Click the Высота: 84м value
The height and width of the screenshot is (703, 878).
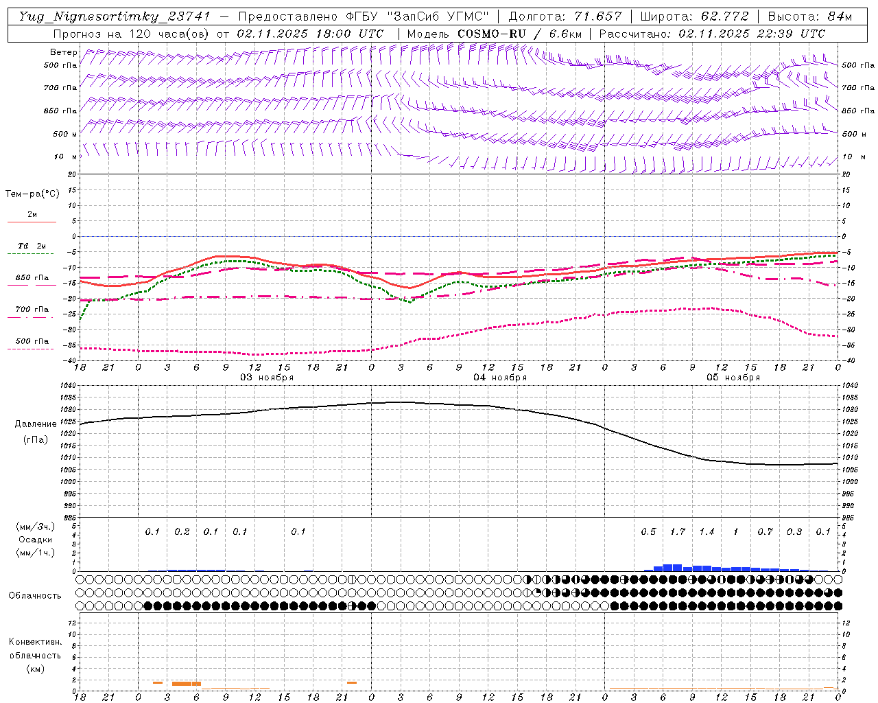click(809, 16)
